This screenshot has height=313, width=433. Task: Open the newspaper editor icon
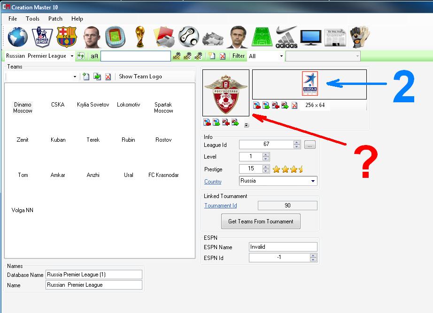335,37
